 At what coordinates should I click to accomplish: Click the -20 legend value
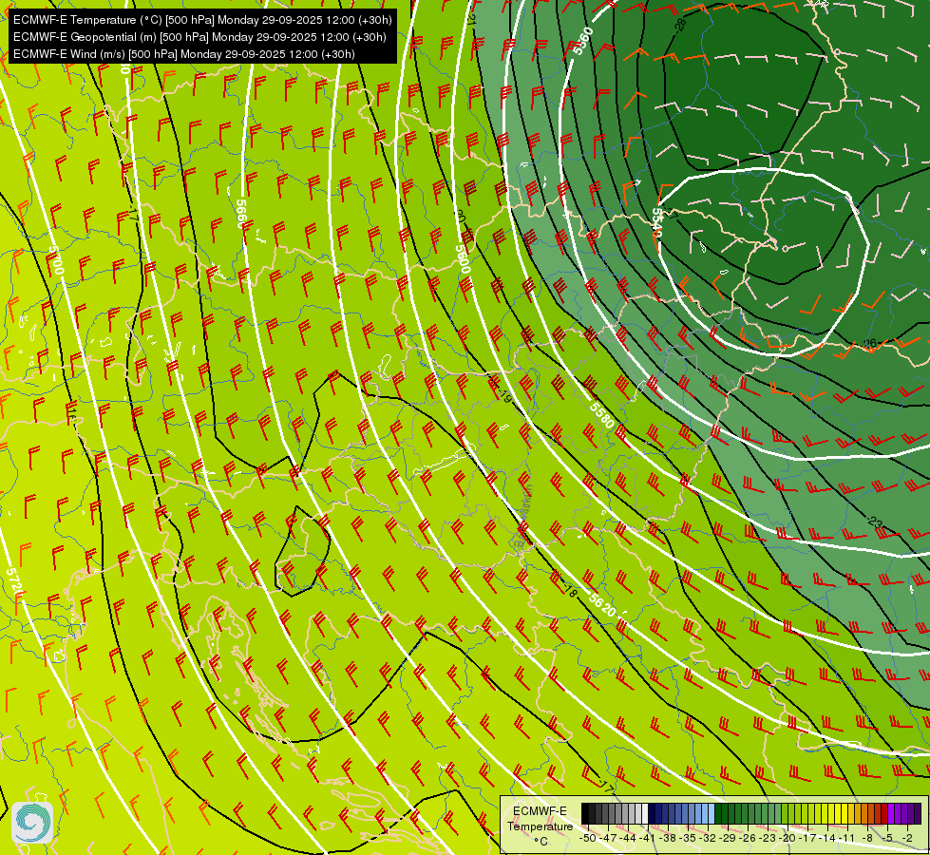(x=788, y=839)
